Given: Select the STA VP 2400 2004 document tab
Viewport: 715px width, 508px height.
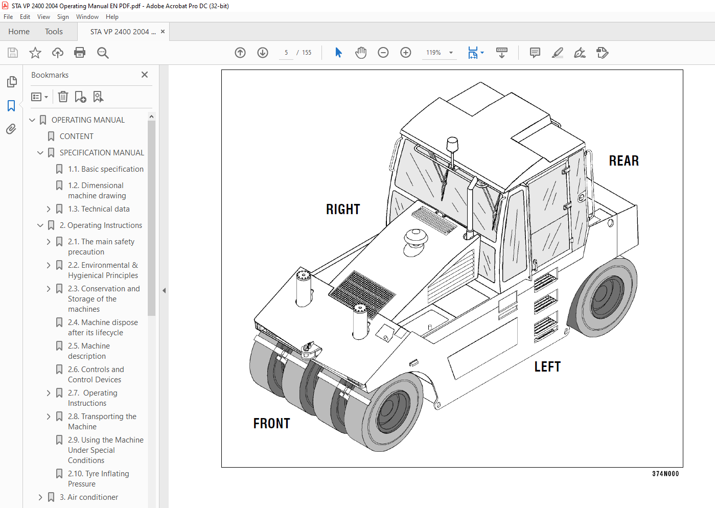Looking at the screenshot, I should (123, 32).
